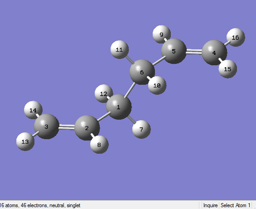Pick hydrogen atom labeled 13
The height and width of the screenshot is (209, 256).
pyautogui.click(x=25, y=141)
